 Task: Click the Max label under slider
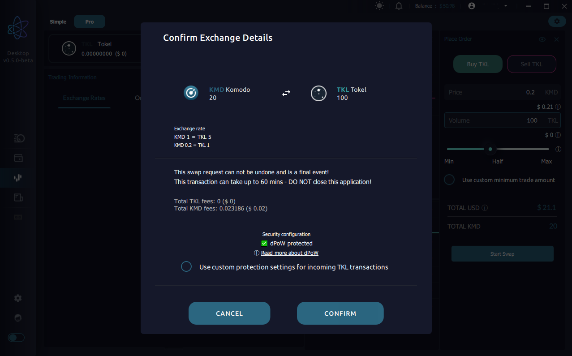pos(546,161)
